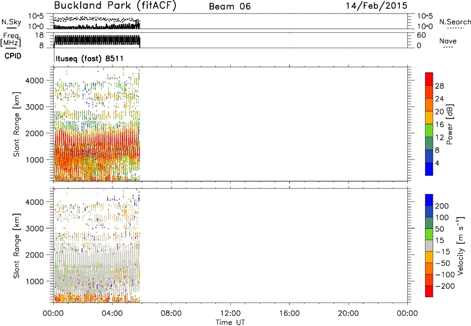Click the 'Velocity [m s-1]' colorbar label
Viewport: 471px width, 326px height.
[460, 246]
